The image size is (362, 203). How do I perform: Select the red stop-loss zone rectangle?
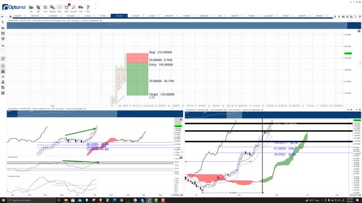(137, 58)
